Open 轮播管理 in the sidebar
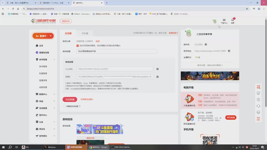The width and height of the screenshot is (267, 150). coord(43,73)
